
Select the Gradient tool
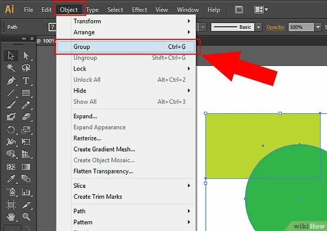point(26,167)
